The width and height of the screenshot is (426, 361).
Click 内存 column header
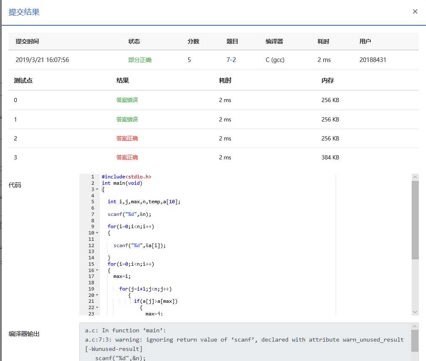[x=327, y=81]
